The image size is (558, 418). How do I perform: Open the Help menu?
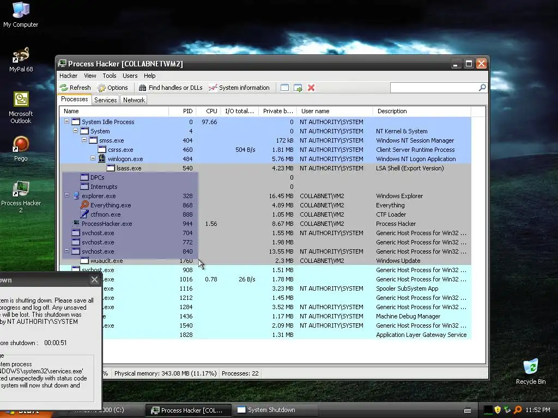pos(149,76)
